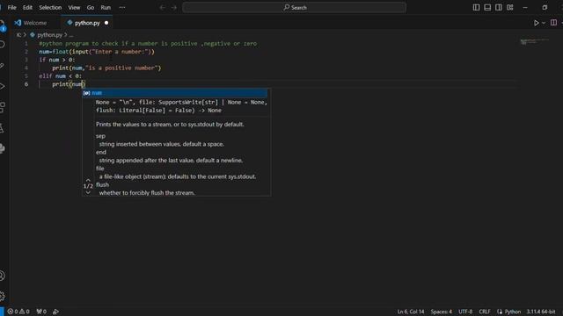The width and height of the screenshot is (563, 316).
Task: Show next signature with down chevron
Action: click(x=88, y=192)
